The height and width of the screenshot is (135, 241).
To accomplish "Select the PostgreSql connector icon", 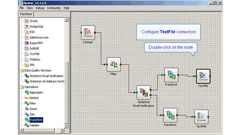I will click(x=27, y=27).
